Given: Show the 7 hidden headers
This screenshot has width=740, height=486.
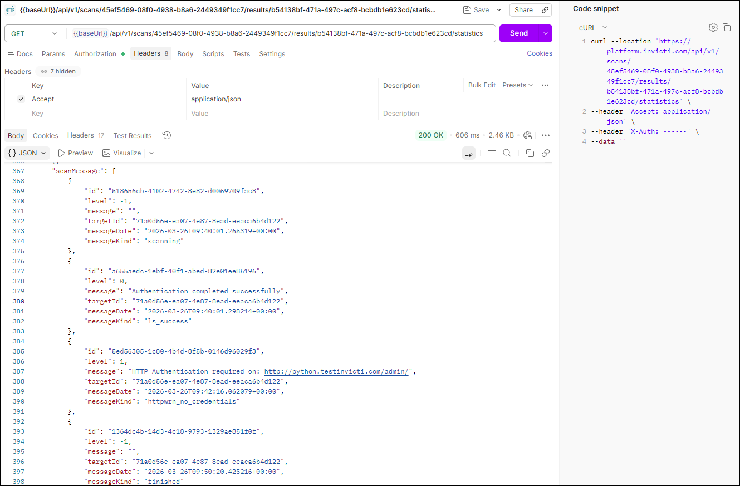Looking at the screenshot, I should click(58, 71).
